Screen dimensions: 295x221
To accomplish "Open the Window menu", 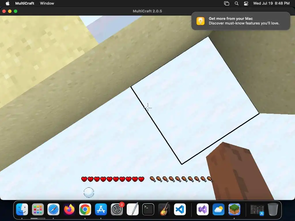I will pos(47,3).
